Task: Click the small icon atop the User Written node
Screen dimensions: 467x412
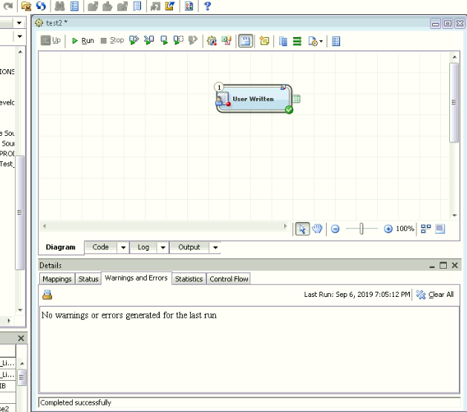Action: [283, 87]
